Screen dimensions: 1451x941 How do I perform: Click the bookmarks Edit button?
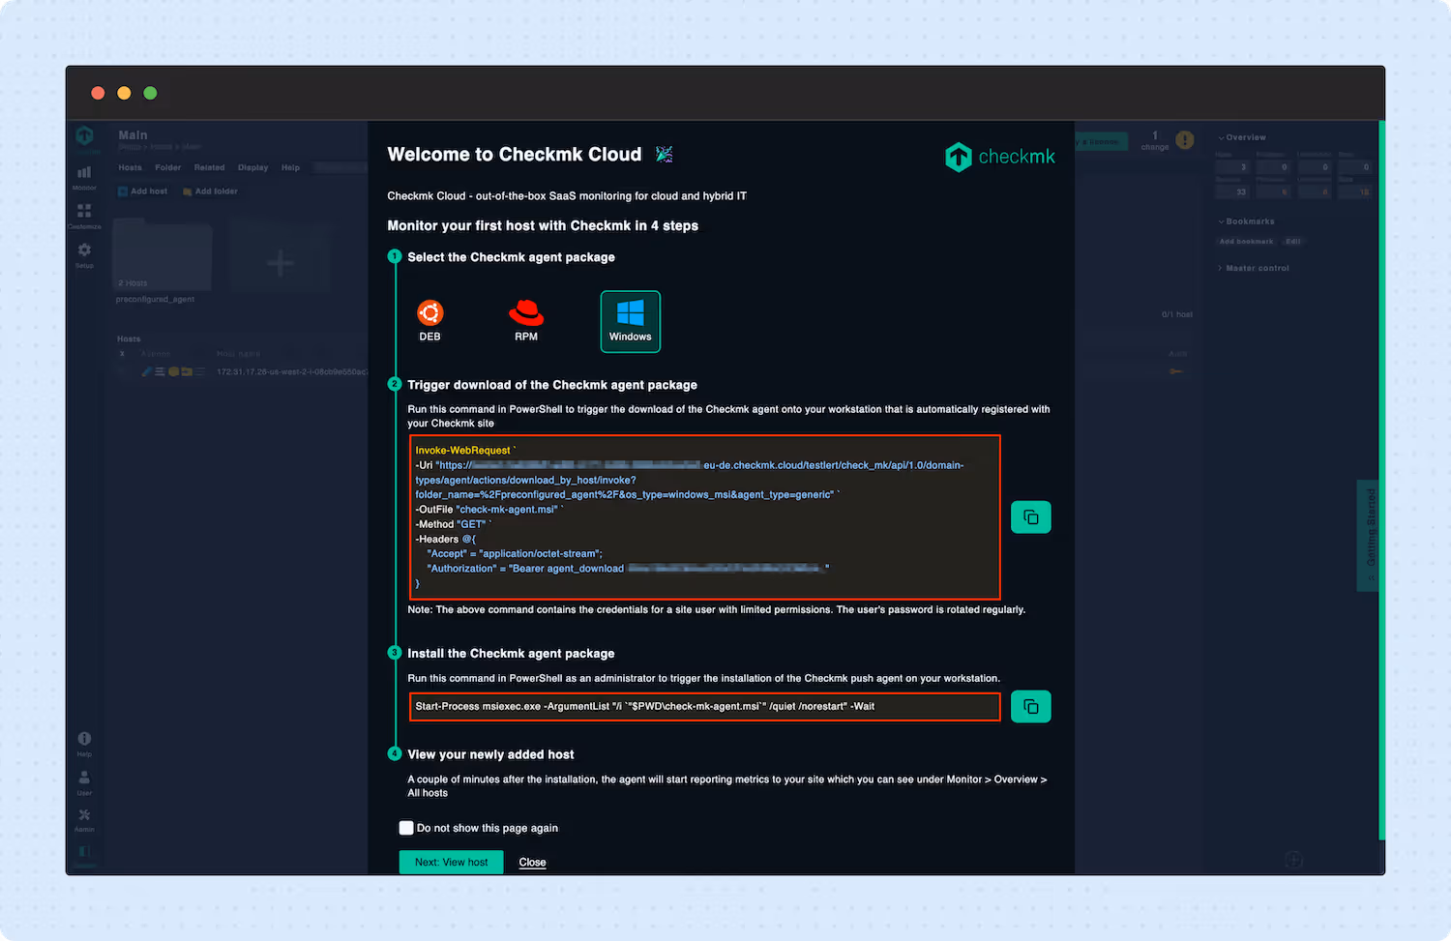[x=1293, y=241]
